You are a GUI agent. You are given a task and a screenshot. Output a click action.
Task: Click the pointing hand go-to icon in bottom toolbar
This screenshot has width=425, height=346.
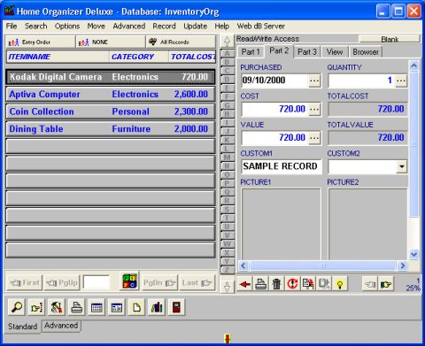(x=37, y=307)
